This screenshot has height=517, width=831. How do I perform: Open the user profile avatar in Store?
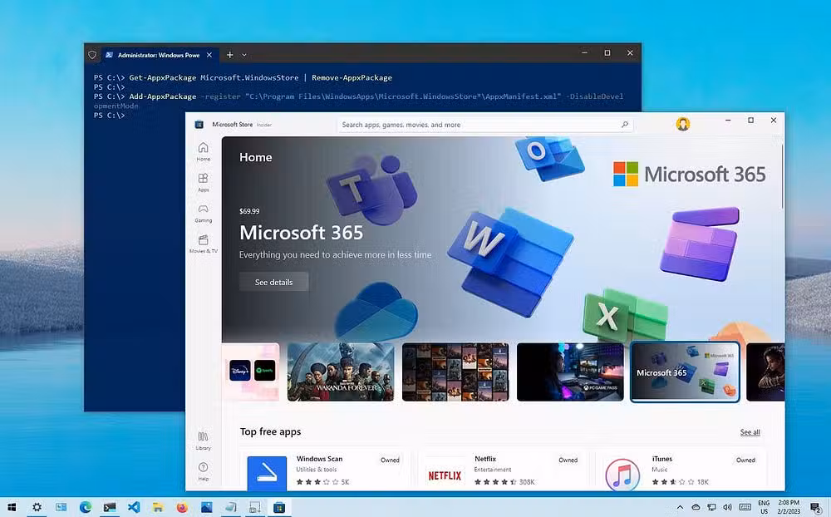682,124
